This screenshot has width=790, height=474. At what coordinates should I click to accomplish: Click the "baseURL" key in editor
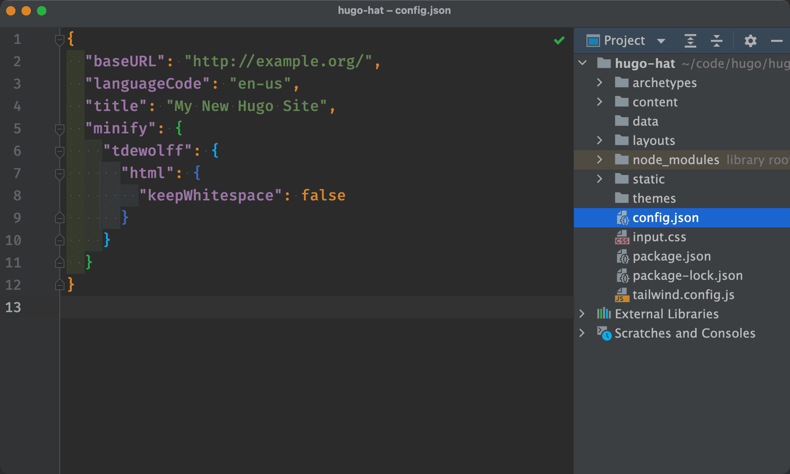tap(125, 62)
